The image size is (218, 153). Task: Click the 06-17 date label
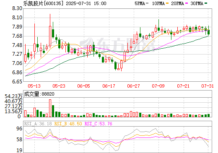click(x=109, y=86)
